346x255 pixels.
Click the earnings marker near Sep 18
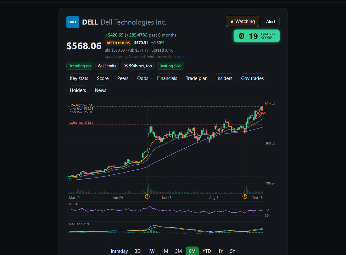point(245,196)
